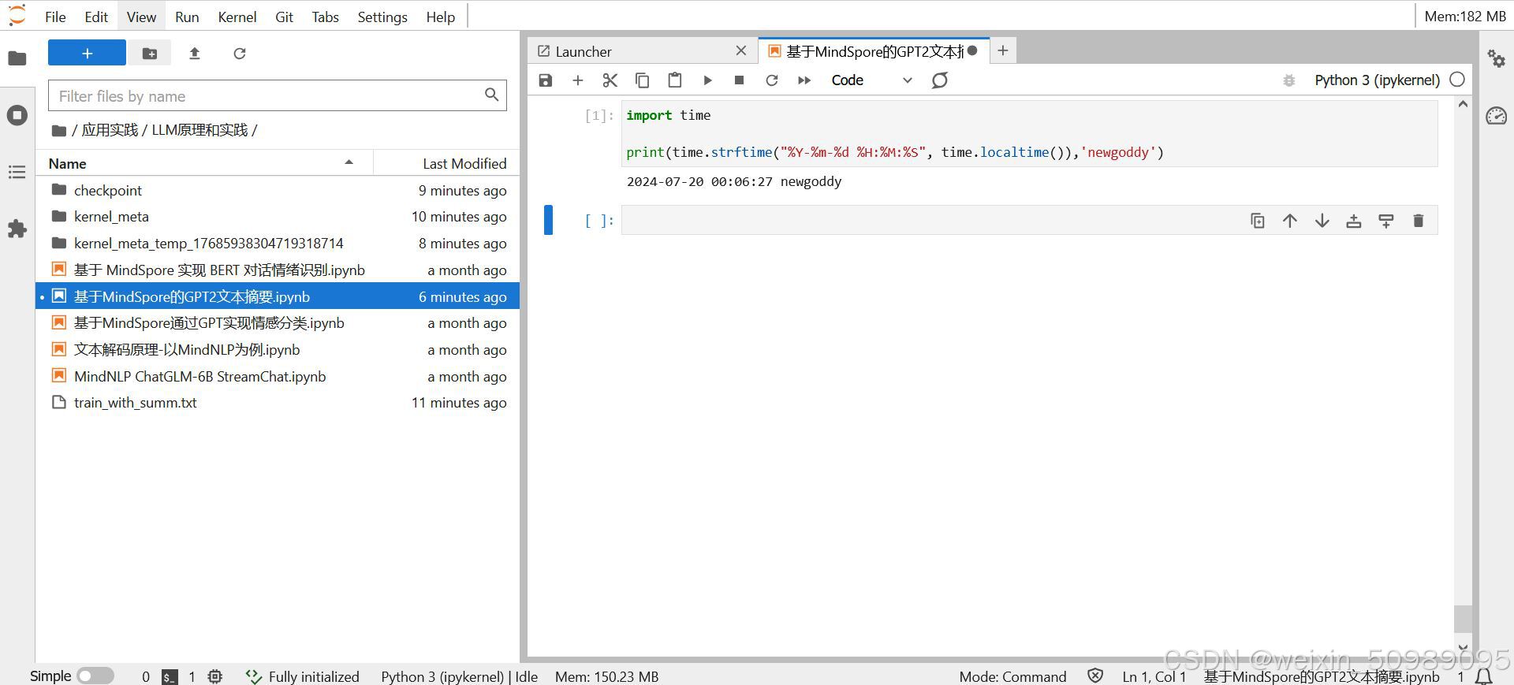Image resolution: width=1514 pixels, height=685 pixels.
Task: Paste cell using the clipboard icon
Action: [675, 80]
